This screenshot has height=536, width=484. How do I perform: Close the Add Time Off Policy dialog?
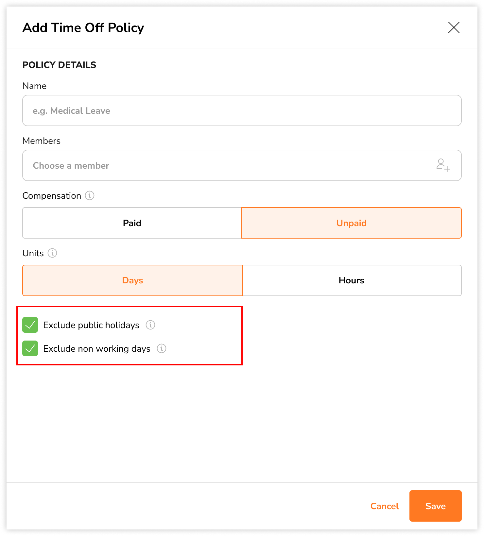click(454, 27)
